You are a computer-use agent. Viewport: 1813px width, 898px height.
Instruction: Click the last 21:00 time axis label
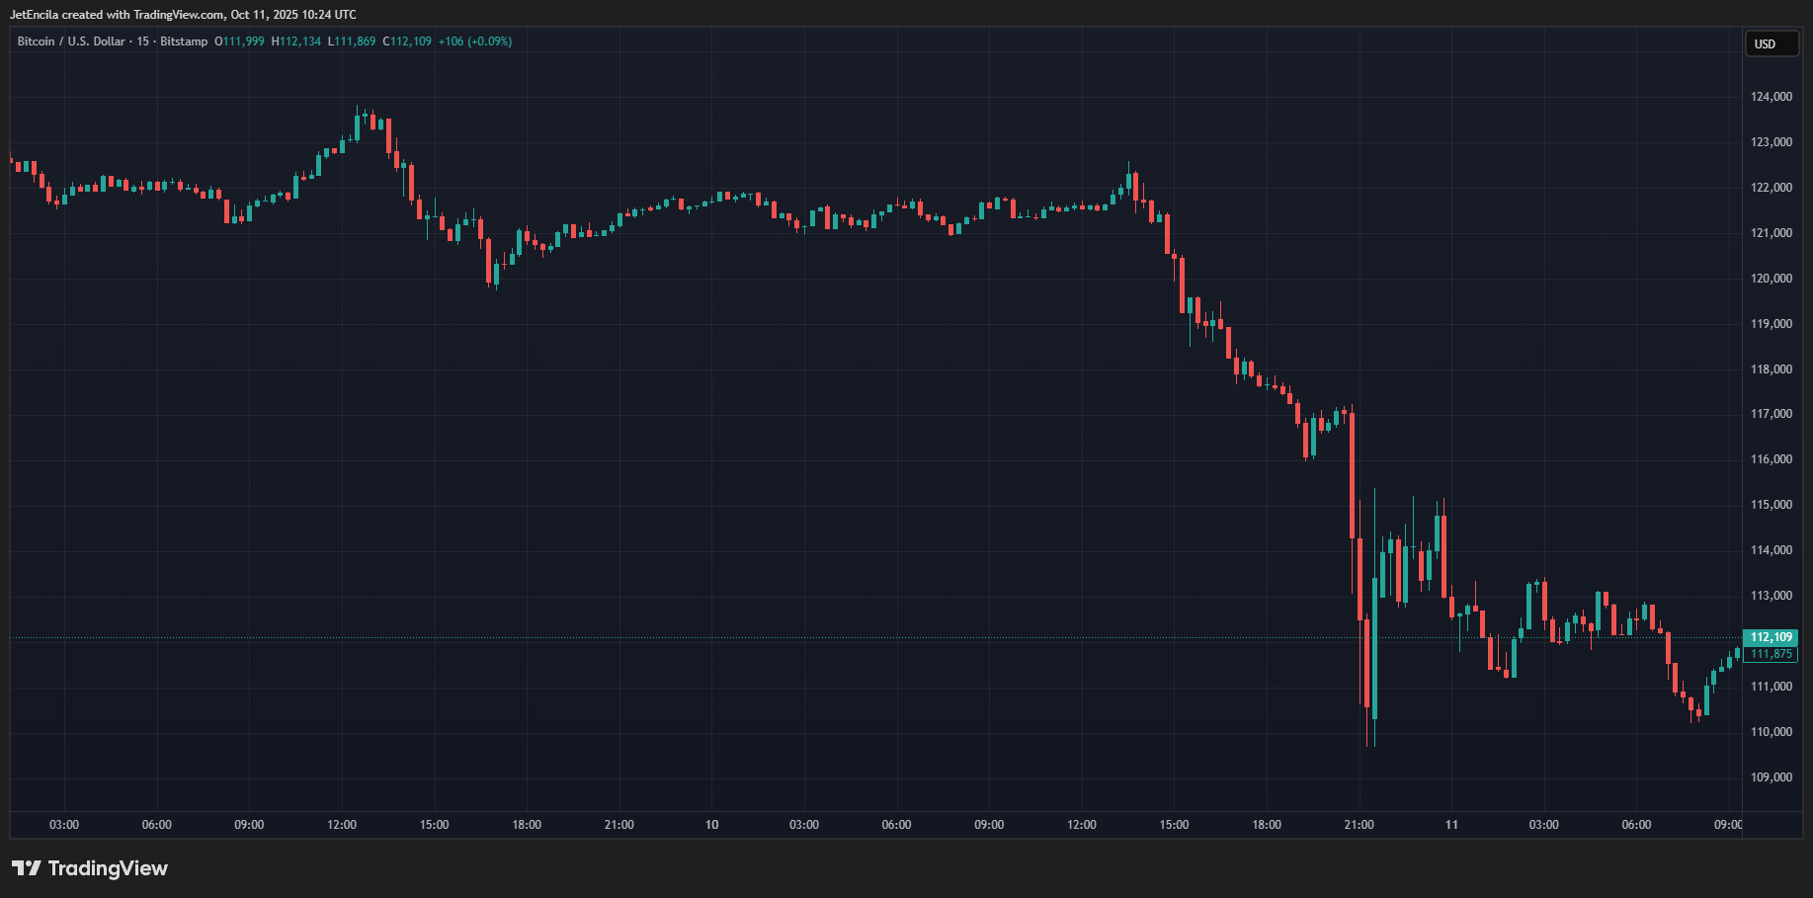coord(1359,825)
